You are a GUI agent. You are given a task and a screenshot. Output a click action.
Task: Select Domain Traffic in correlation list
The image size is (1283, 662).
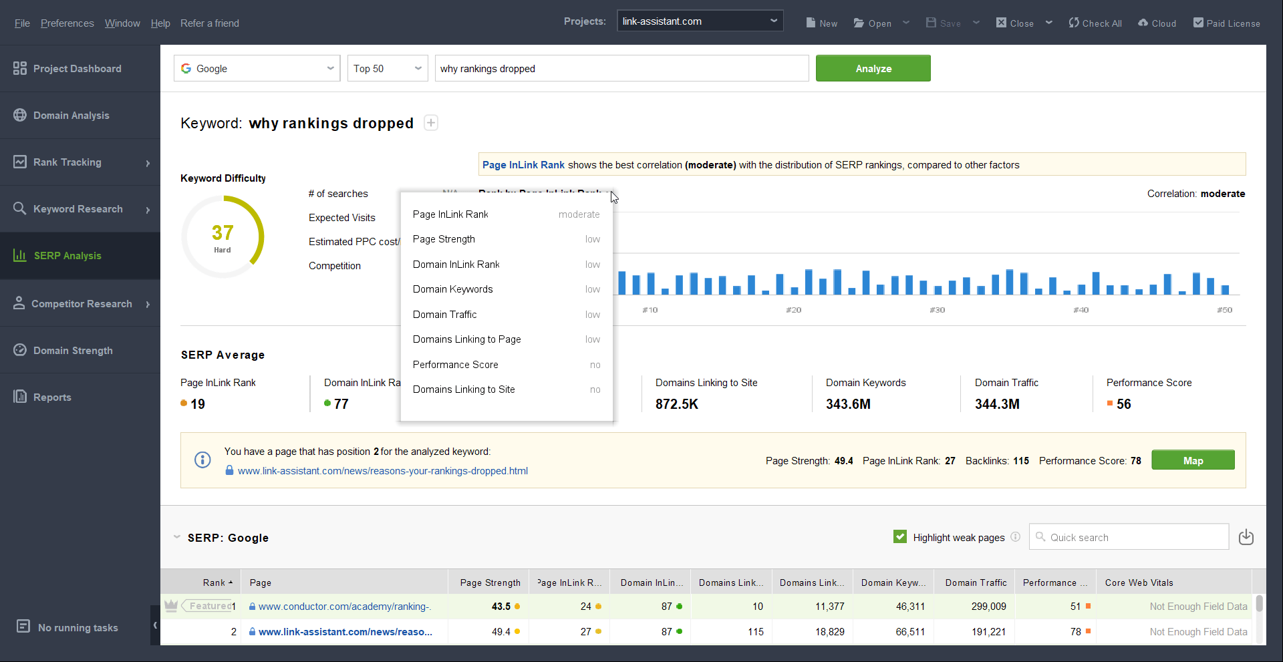[507, 315]
